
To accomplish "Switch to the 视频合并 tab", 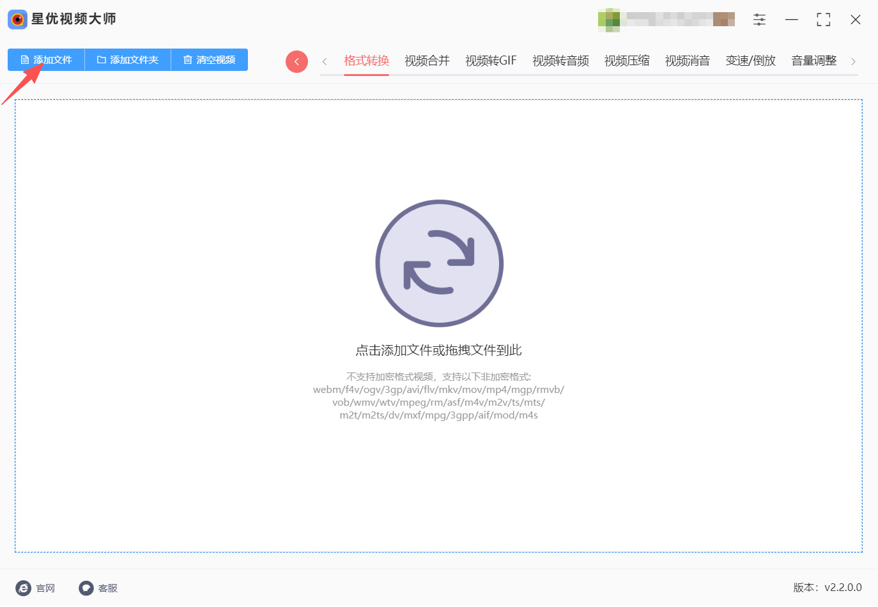I will [x=426, y=60].
